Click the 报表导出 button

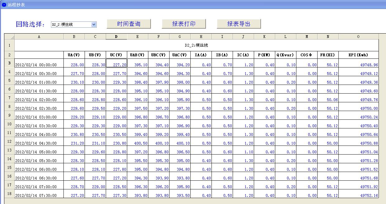tap(239, 24)
